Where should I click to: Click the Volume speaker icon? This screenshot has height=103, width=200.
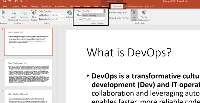69,13
